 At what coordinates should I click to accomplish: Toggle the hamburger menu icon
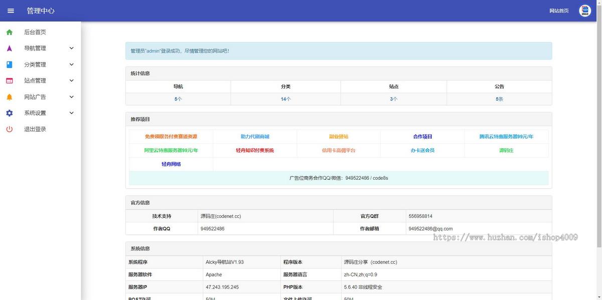(x=11, y=11)
